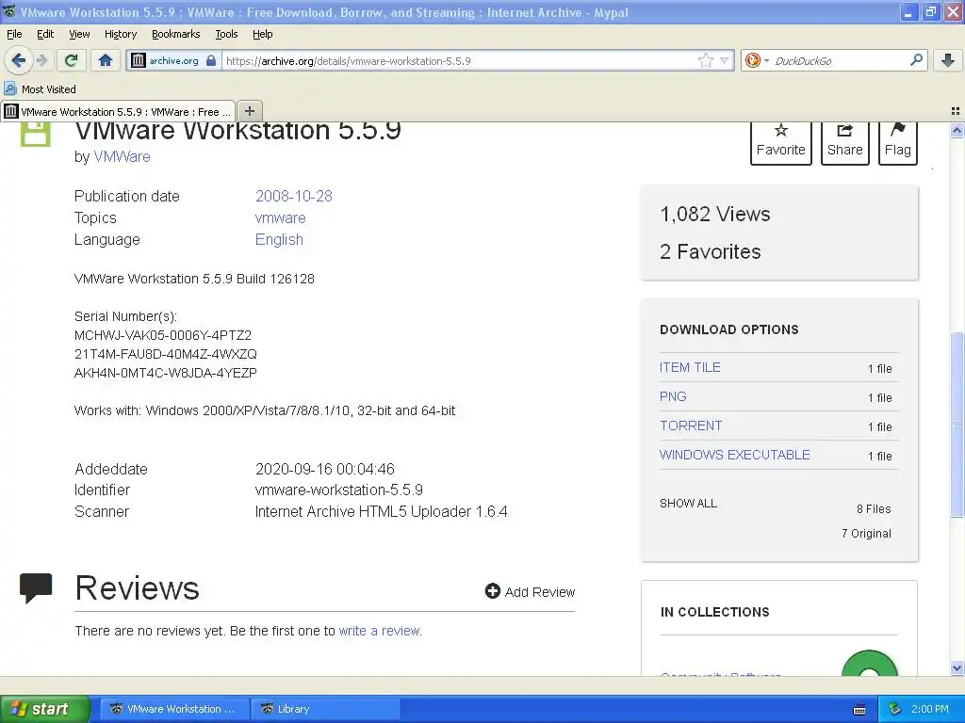Click the '7 Original' files text

(866, 533)
